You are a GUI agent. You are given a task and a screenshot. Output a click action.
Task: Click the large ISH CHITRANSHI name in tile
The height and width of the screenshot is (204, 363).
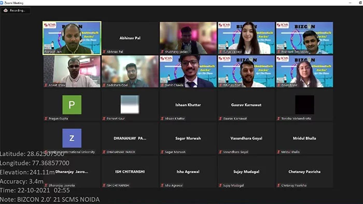tap(130, 171)
